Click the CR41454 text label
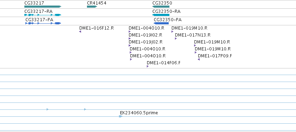296x132 pixels. (x=97, y=3)
